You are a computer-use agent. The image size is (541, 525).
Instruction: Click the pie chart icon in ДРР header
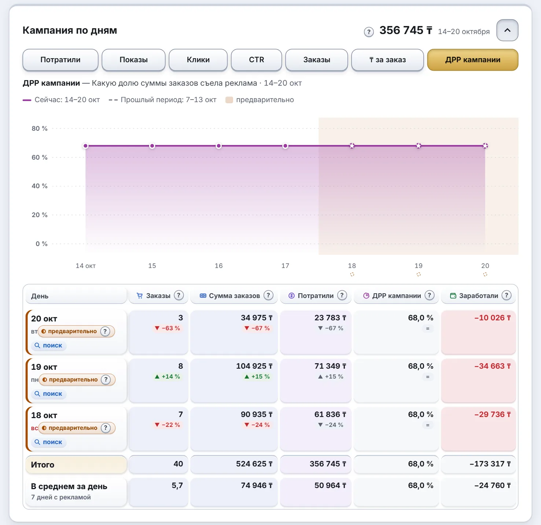pyautogui.click(x=366, y=295)
